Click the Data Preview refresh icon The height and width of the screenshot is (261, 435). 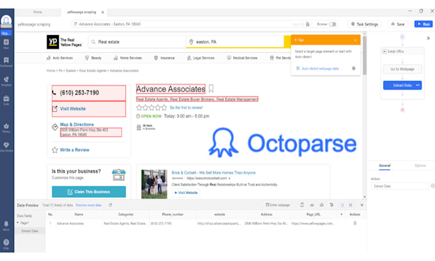point(111,205)
